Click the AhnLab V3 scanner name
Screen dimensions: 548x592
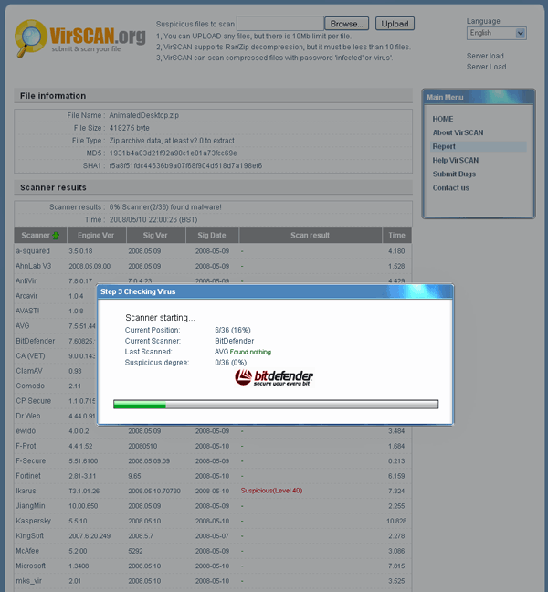click(33, 266)
